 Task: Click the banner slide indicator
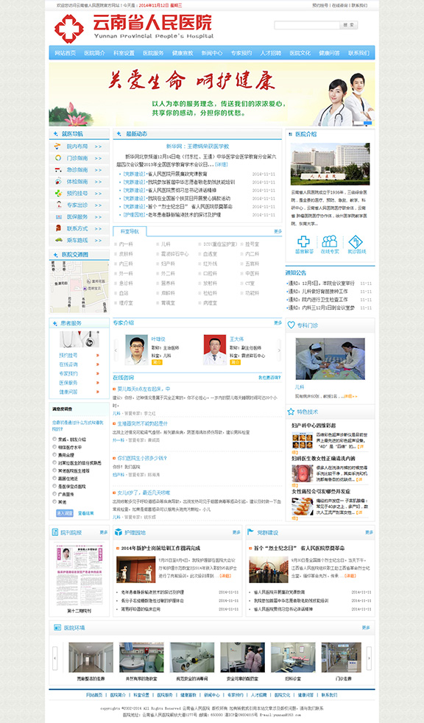[x=368, y=123]
